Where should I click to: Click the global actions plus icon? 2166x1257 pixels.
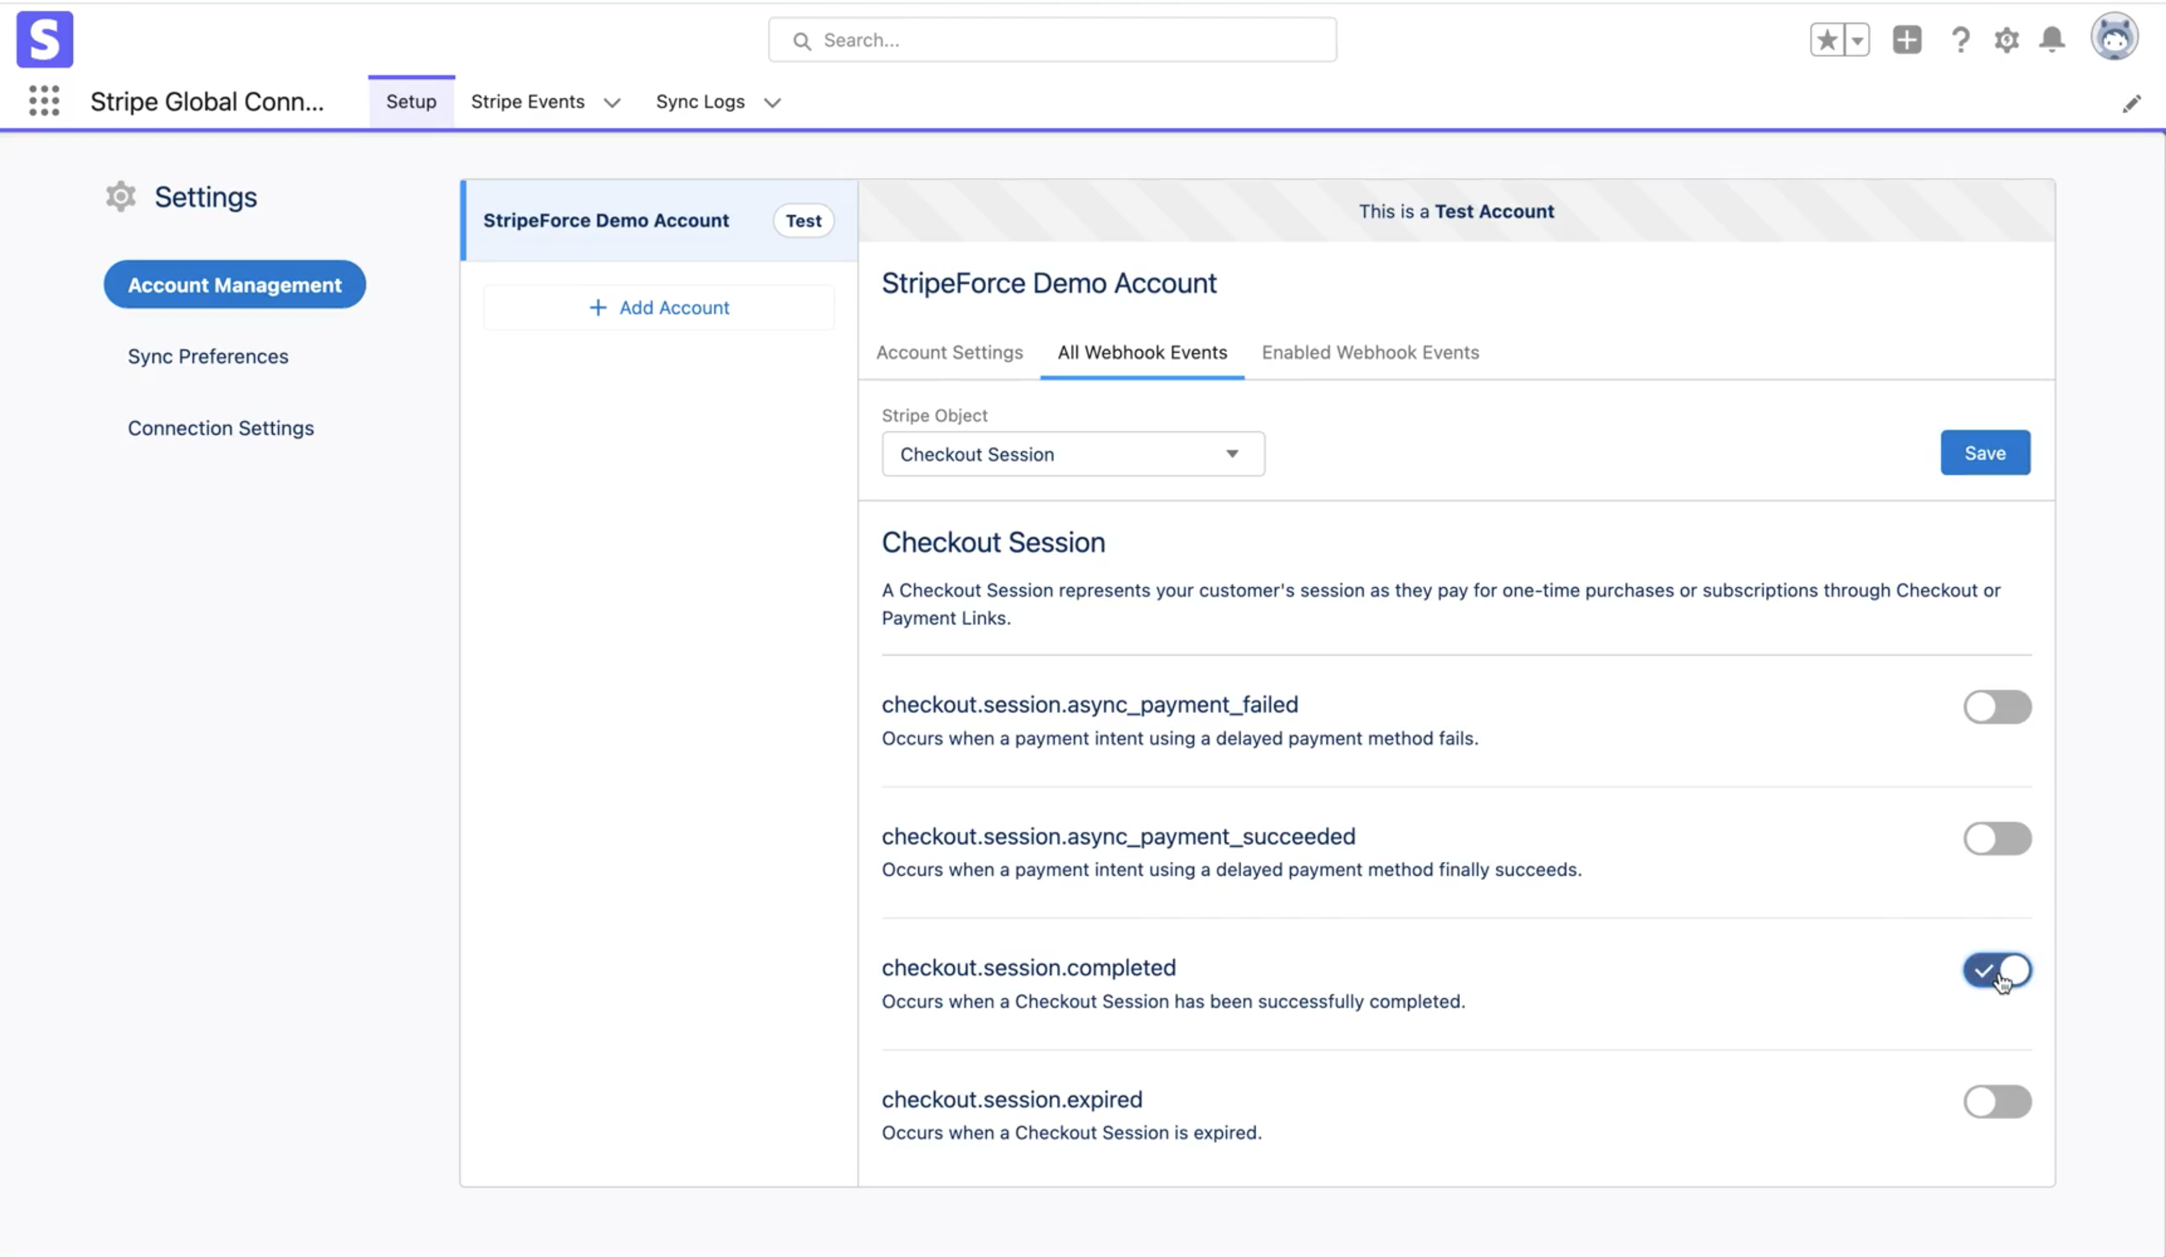coord(1907,39)
